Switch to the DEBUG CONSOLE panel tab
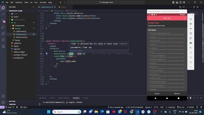This screenshot has height=115, width=204. tap(64, 98)
